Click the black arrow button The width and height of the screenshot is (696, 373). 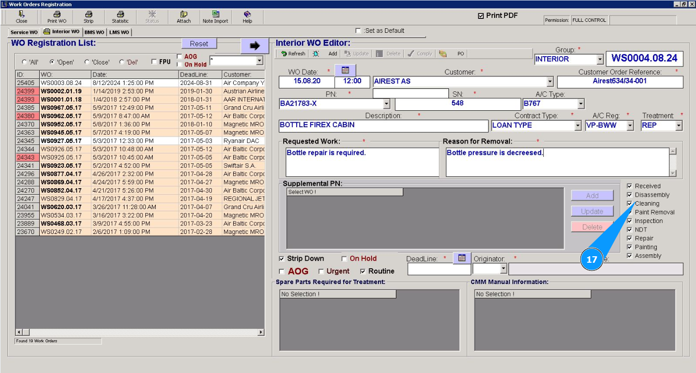click(x=254, y=46)
